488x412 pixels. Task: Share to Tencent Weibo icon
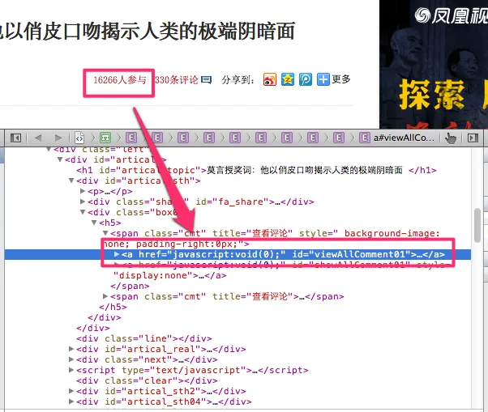pos(306,79)
